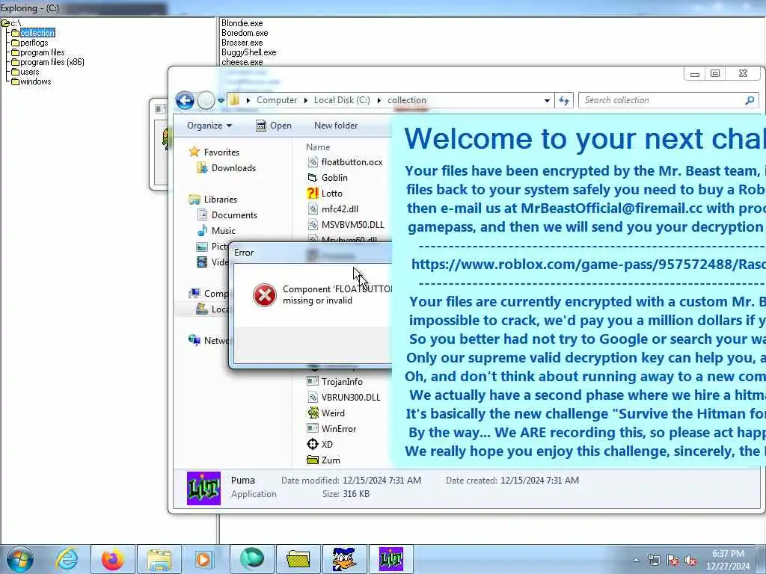
Task: Click the collection breadcrumb segment
Action: [x=406, y=100]
